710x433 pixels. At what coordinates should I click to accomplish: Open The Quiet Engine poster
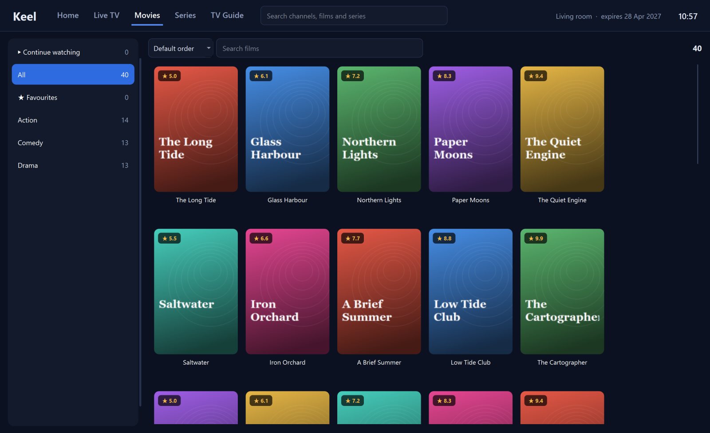(562, 129)
